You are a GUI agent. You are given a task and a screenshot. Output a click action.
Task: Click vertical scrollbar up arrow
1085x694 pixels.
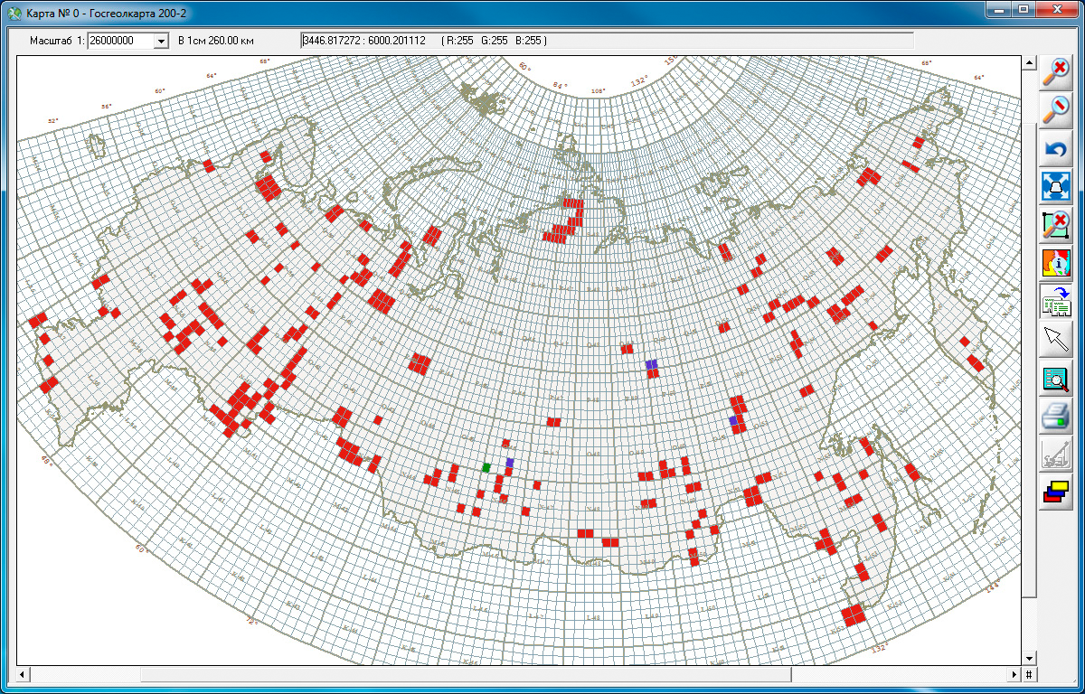(x=1028, y=62)
